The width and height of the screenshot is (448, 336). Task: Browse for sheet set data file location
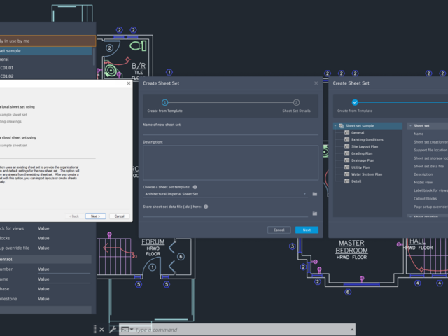coord(315,213)
